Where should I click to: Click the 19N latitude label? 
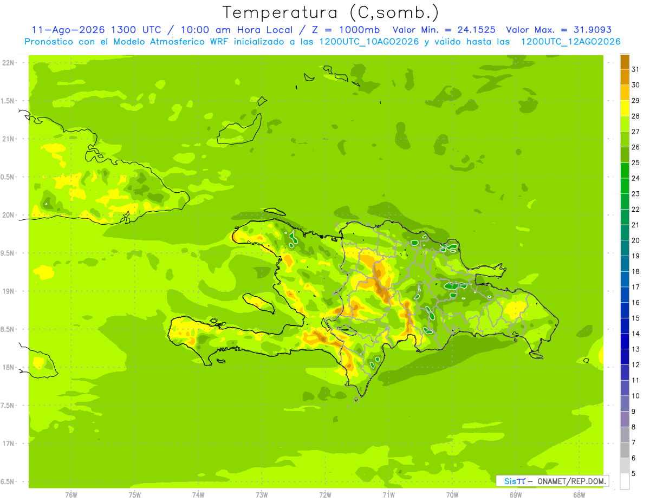coord(8,291)
